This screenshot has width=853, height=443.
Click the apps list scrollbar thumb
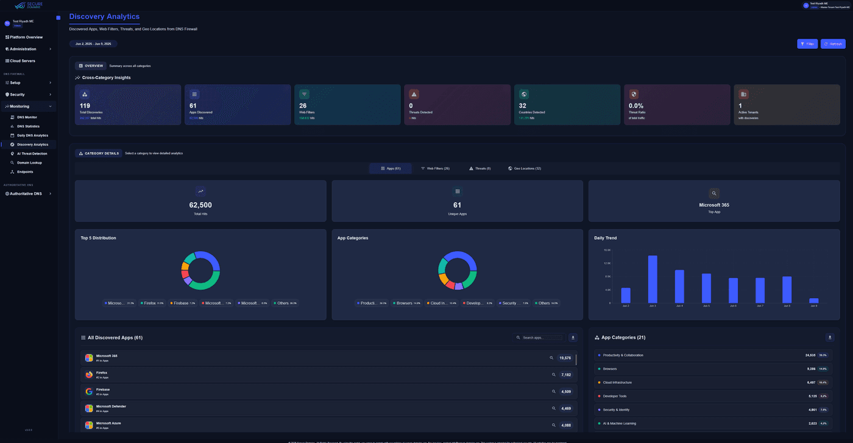[576, 360]
